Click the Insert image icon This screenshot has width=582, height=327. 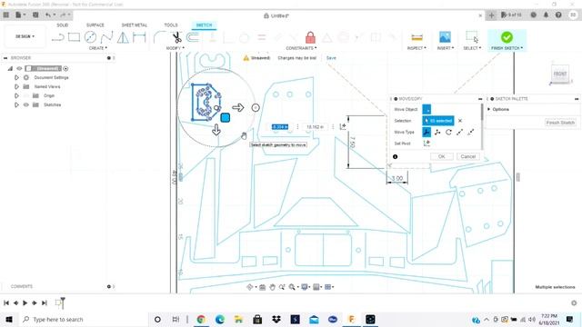[x=445, y=37]
